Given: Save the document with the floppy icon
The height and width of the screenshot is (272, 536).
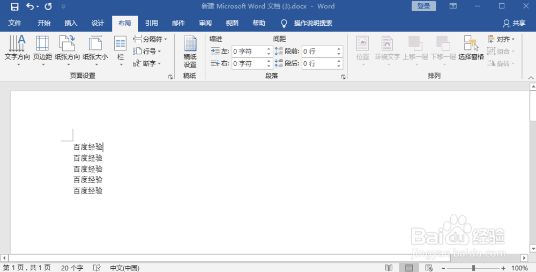Looking at the screenshot, I should pyautogui.click(x=14, y=6).
